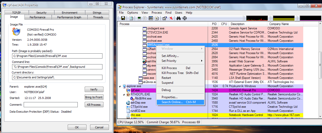The image size is (322, 133).
Task: Switch to the Performance tab
Action: [x=38, y=17]
